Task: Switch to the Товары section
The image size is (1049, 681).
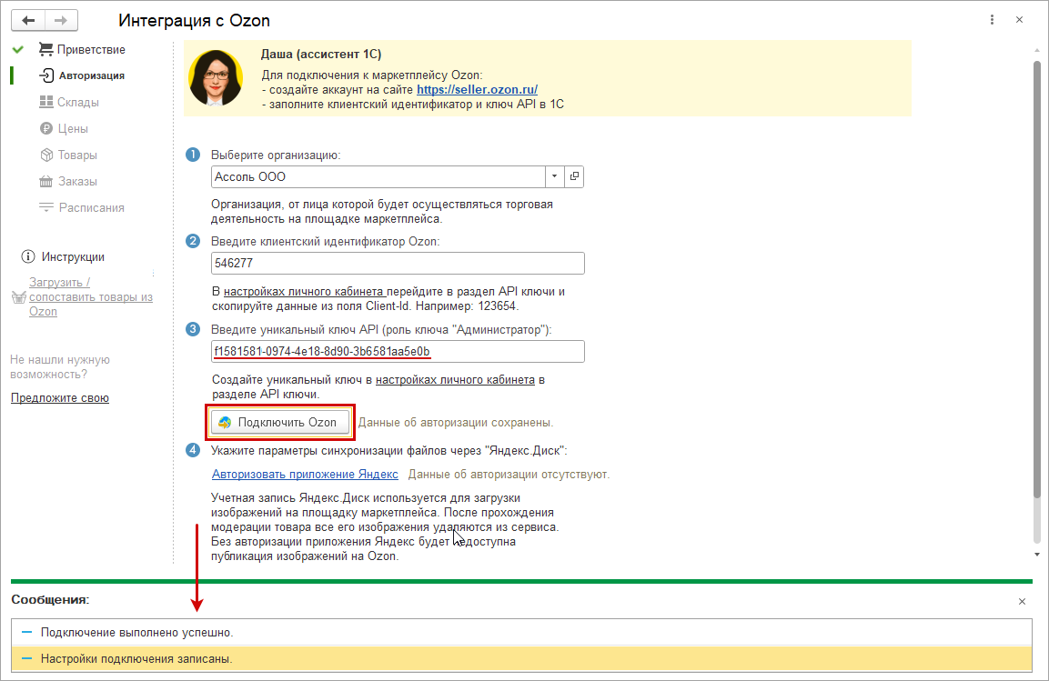Action: (x=77, y=155)
